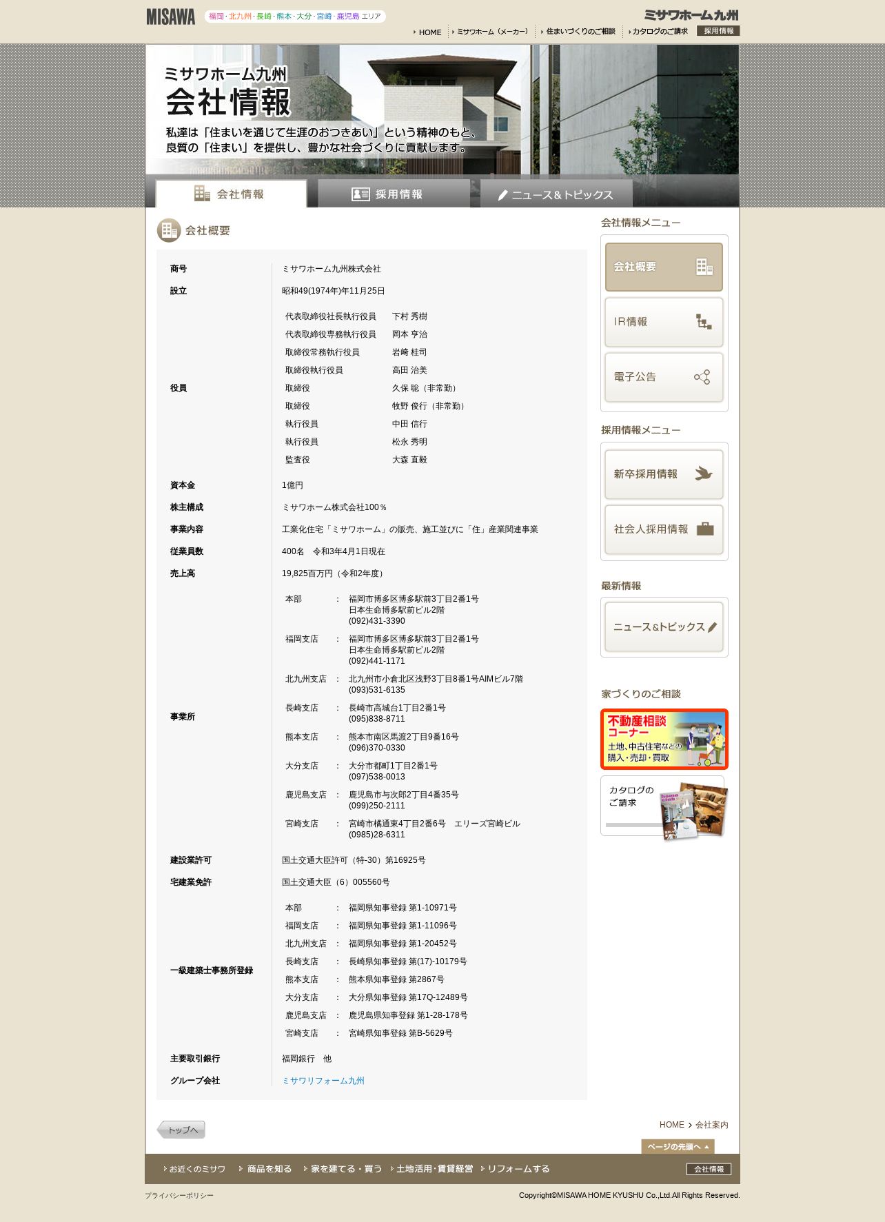Click the 北九州支店 phone number (093)531-6135

tap(377, 690)
